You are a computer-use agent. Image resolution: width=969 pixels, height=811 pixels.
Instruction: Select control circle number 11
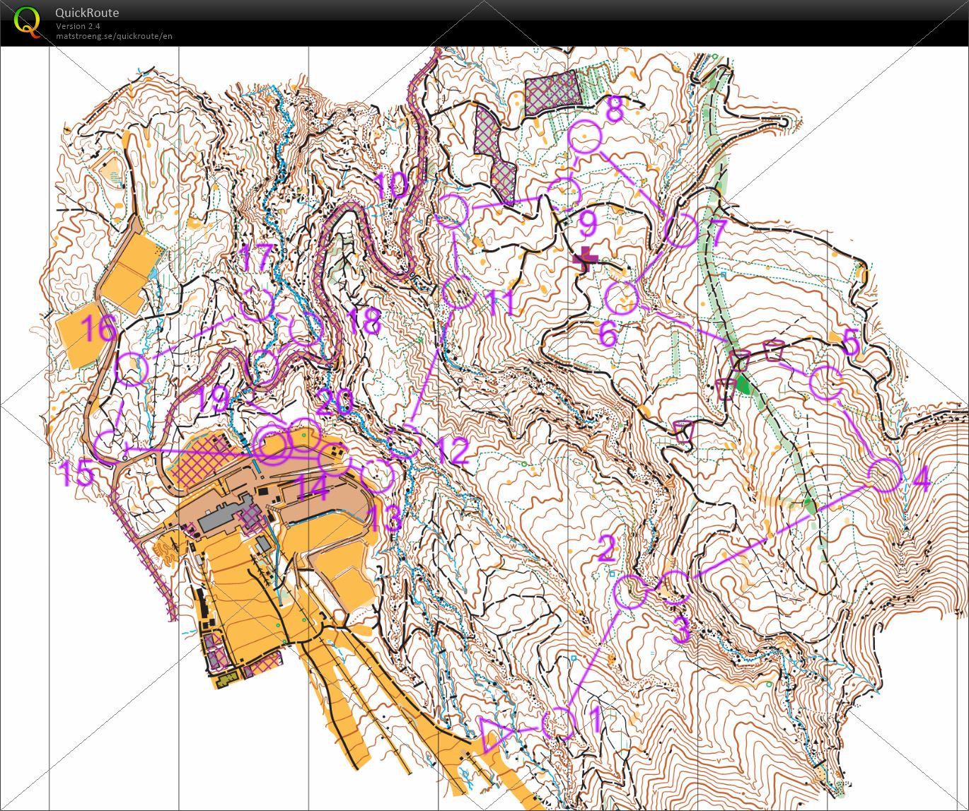[459, 292]
